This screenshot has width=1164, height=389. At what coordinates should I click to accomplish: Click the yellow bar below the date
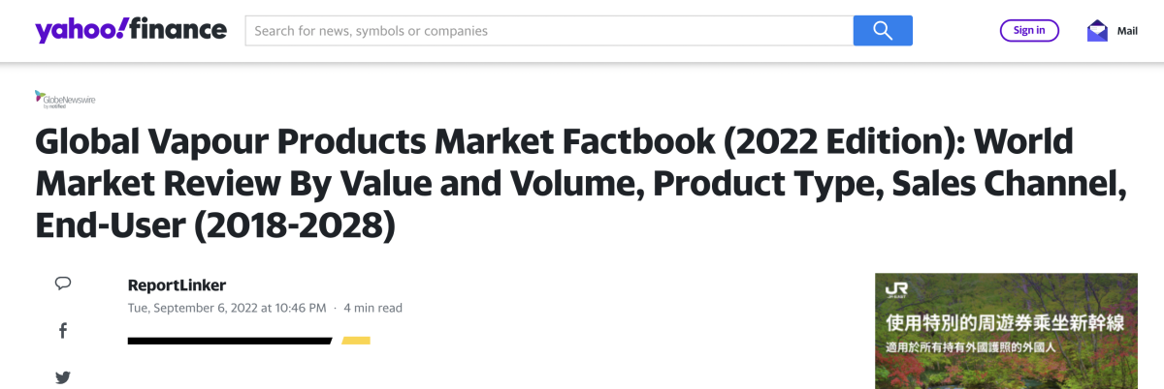pyautogui.click(x=356, y=341)
